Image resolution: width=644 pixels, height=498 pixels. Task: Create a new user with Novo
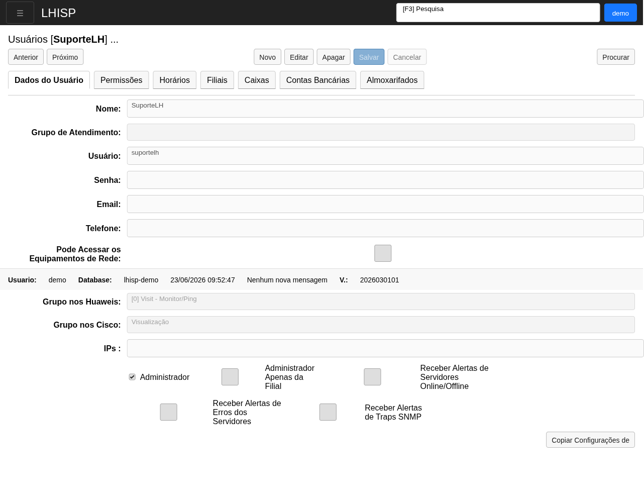(267, 57)
